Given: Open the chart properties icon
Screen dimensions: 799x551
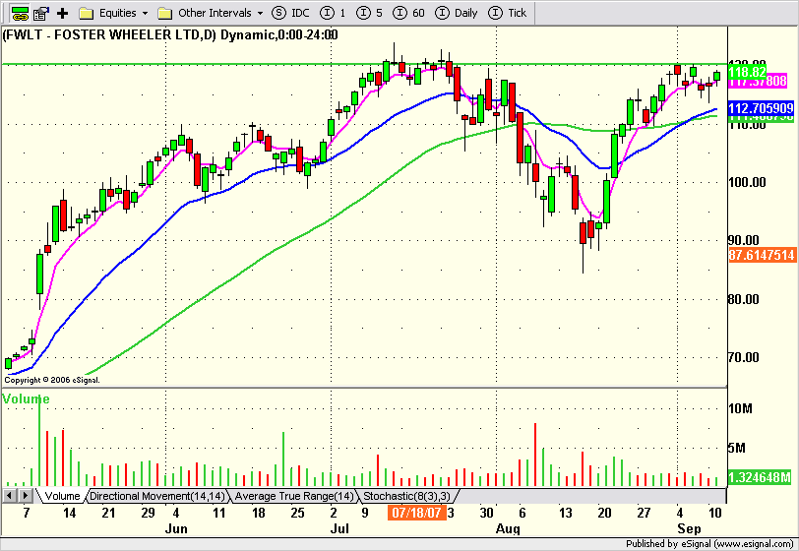Looking at the screenshot, I should click(x=41, y=13).
